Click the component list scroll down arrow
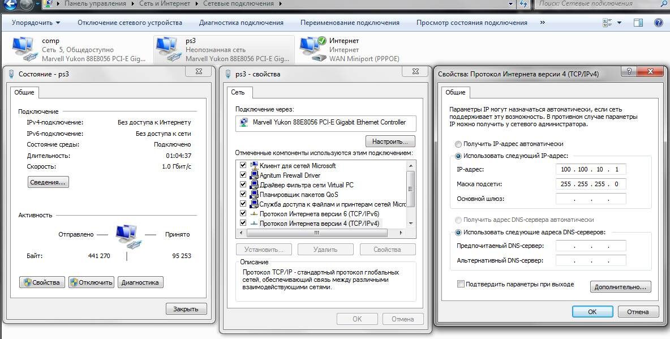Image resolution: width=670 pixels, height=339 pixels. pos(411,223)
